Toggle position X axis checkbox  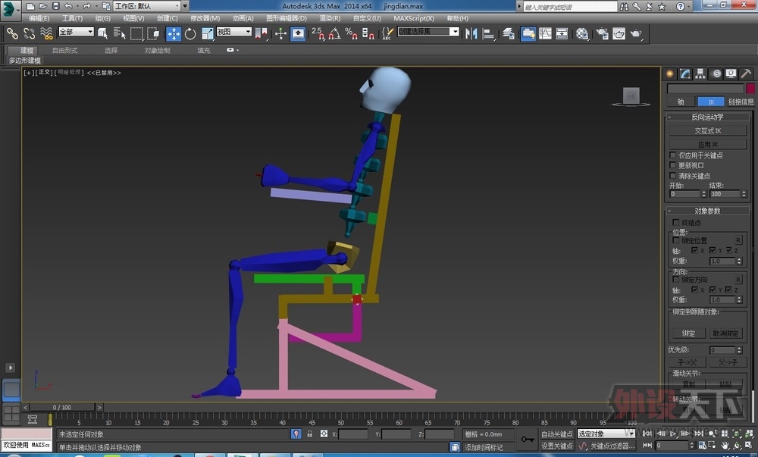coord(694,250)
